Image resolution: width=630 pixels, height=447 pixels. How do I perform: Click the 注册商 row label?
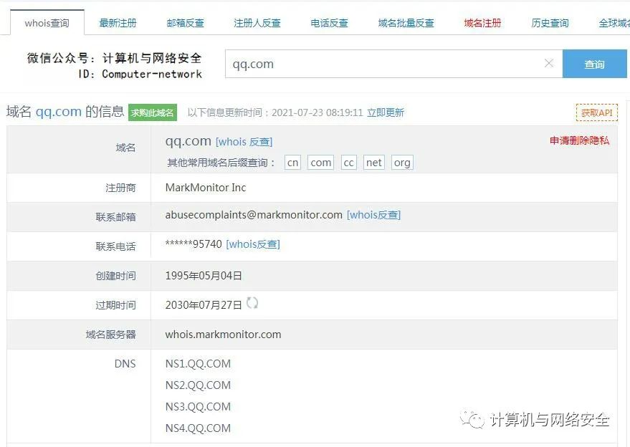tap(120, 188)
